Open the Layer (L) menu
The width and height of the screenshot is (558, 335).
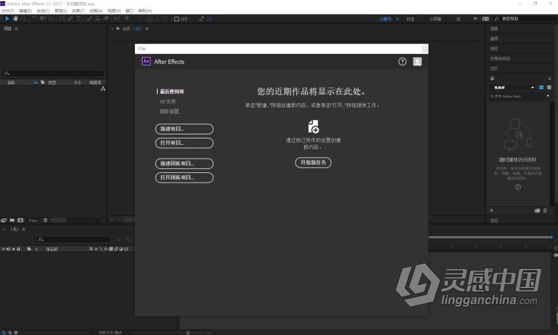[x=61, y=10]
